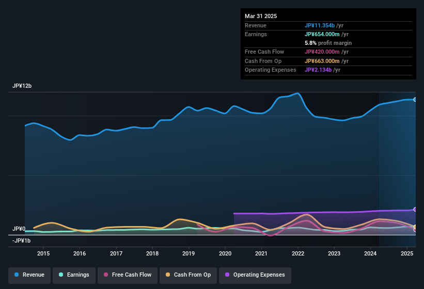Click the JP¥12b y-axis label
Screen dimensions: 424x289
coord(22,86)
